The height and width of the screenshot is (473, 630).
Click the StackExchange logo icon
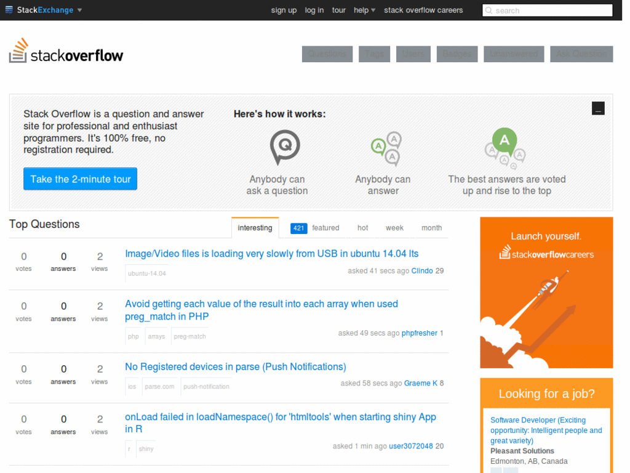coord(9,10)
